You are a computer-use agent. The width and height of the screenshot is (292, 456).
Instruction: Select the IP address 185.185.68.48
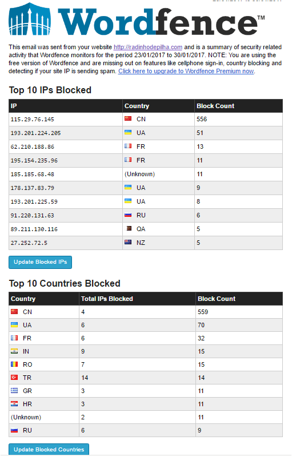[32, 174]
